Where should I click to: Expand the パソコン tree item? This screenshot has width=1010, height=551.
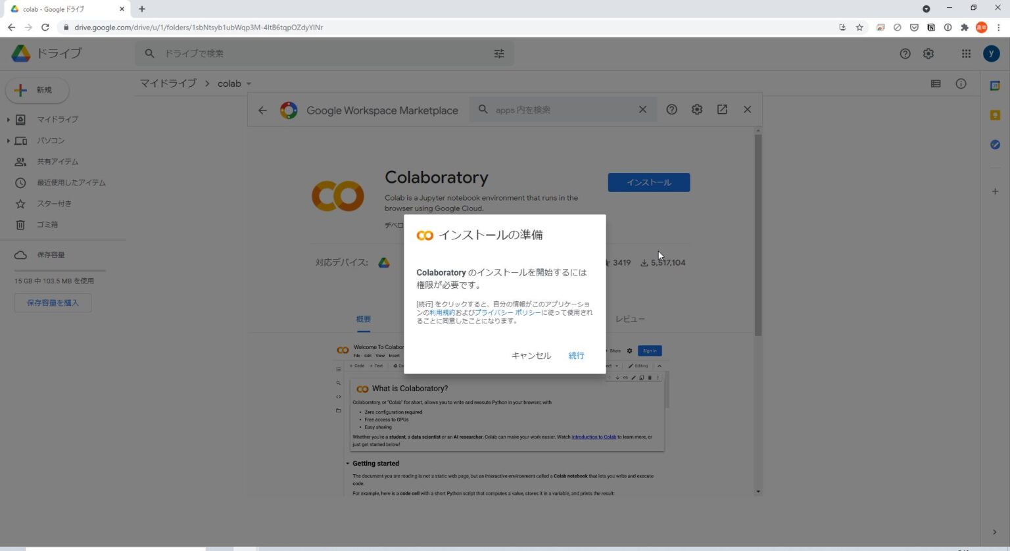click(x=8, y=140)
